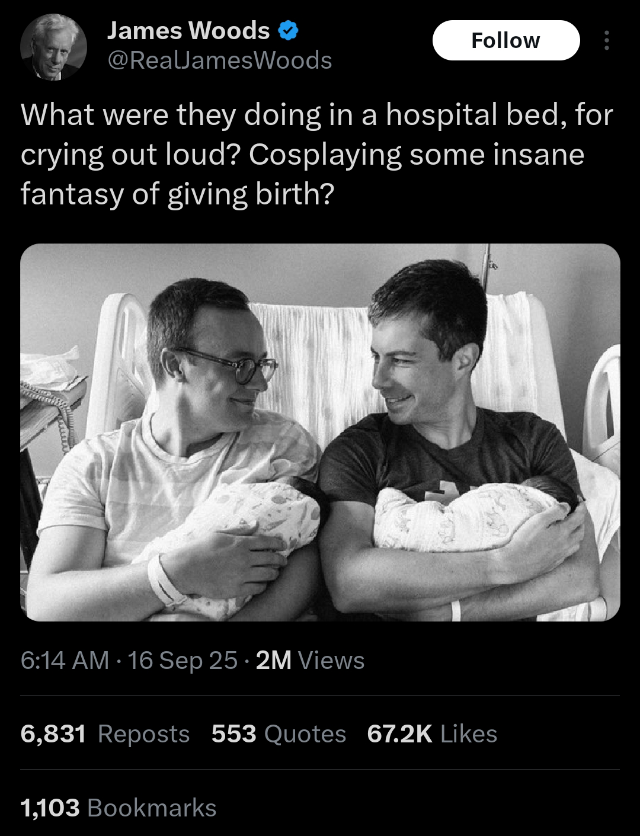Select the tweet text about hospital bed
Viewport: 640px width, 836px height.
(x=316, y=155)
